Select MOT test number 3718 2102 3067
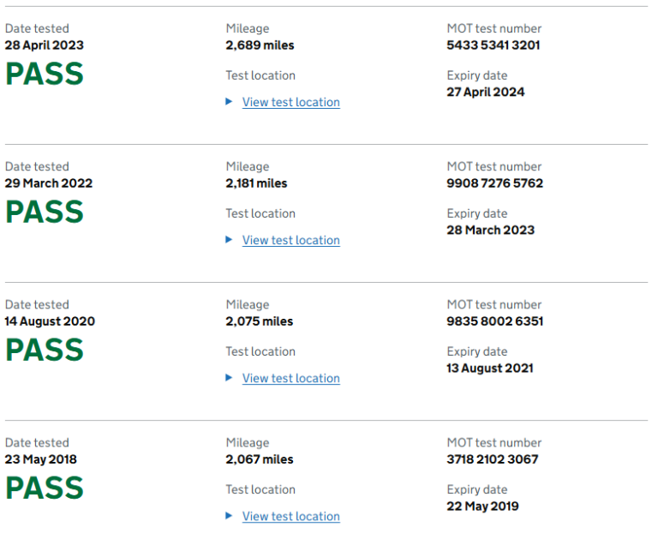The height and width of the screenshot is (533, 658). click(493, 459)
